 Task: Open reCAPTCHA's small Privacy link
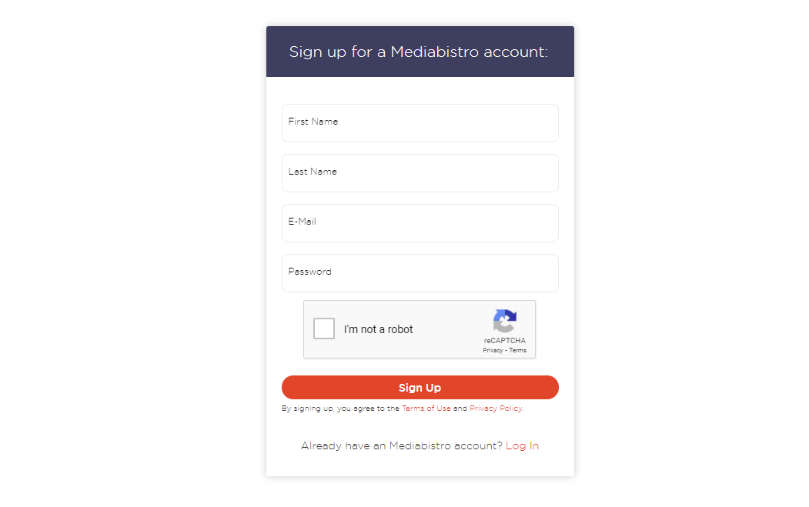pyautogui.click(x=493, y=350)
